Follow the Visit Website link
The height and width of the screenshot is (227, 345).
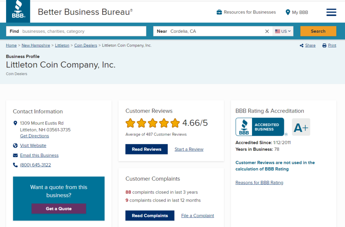pyautogui.click(x=33, y=145)
